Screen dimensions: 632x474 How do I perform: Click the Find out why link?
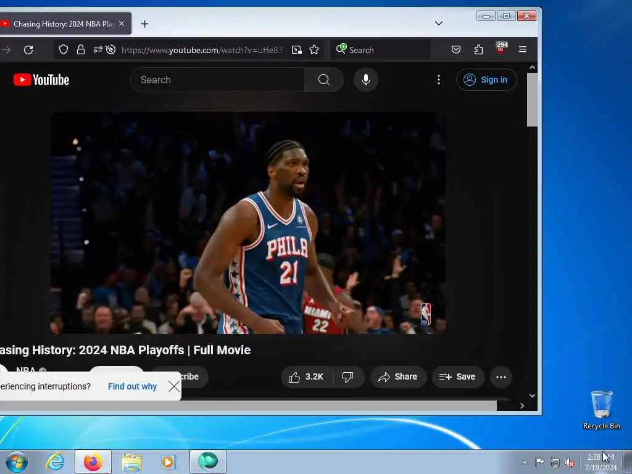click(x=132, y=386)
